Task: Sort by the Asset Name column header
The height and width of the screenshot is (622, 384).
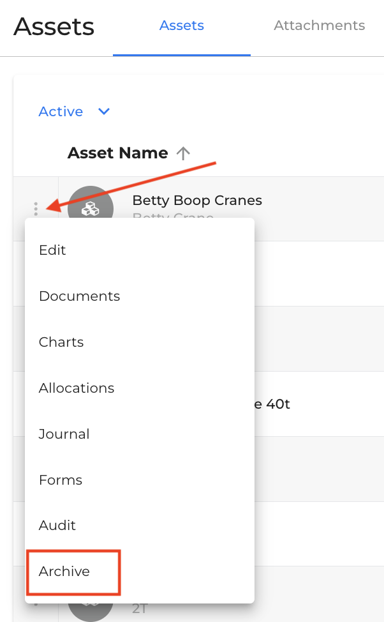Action: tap(118, 153)
